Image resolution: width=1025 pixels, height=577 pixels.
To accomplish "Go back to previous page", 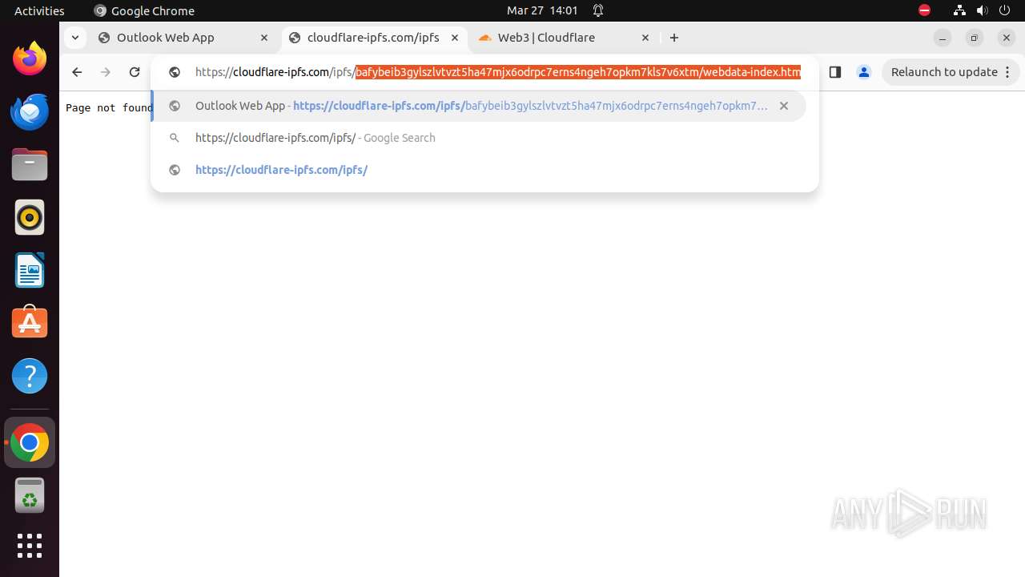I will point(77,72).
